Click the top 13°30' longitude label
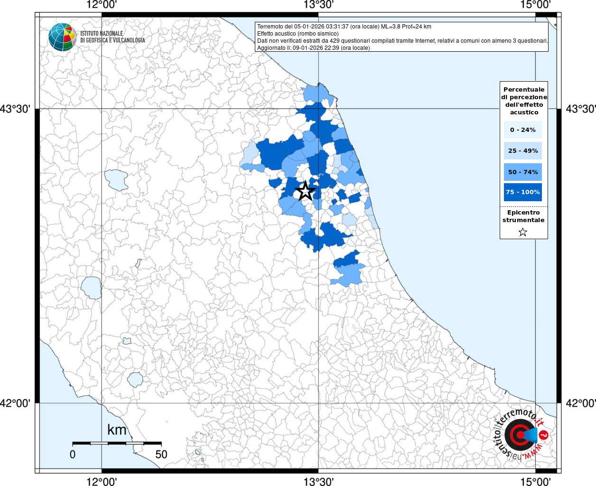 pyautogui.click(x=318, y=5)
